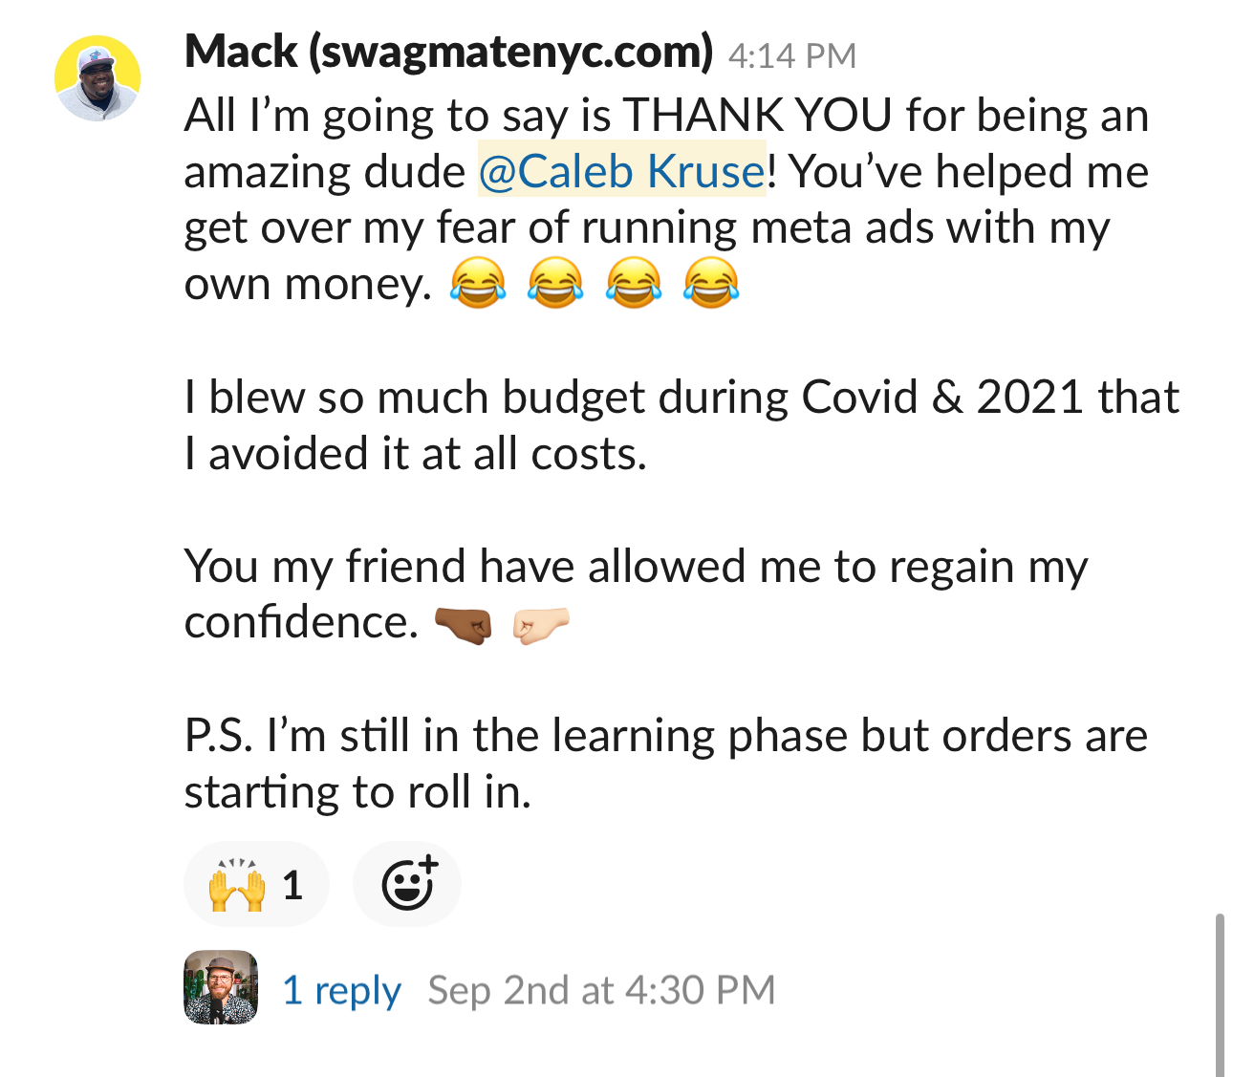Click the third laughing-crying emoji
The width and height of the screenshot is (1233, 1077).
[x=633, y=283]
